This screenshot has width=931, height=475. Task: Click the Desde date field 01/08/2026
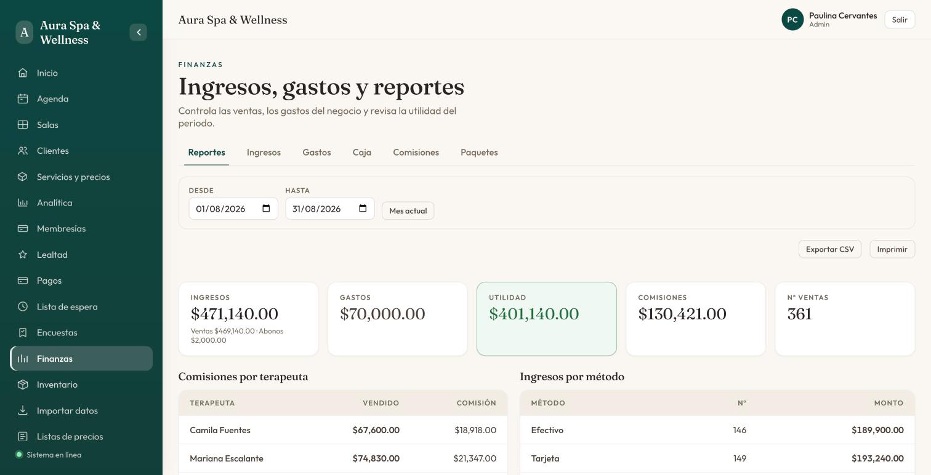233,209
